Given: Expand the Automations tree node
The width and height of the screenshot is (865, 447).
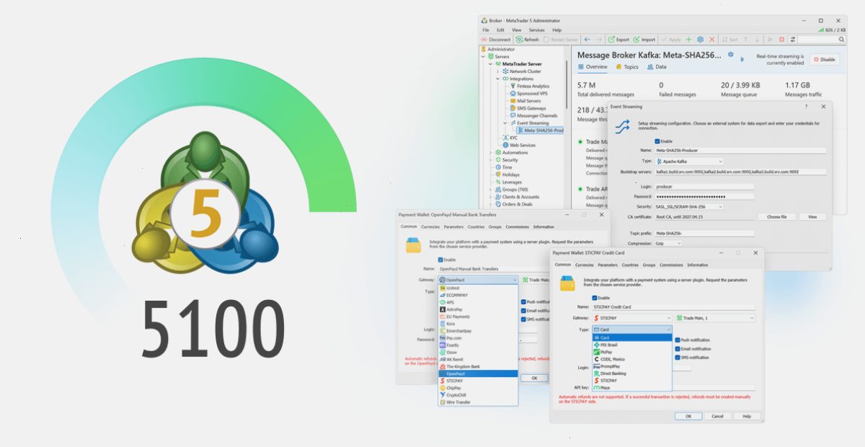Looking at the screenshot, I should [x=490, y=153].
